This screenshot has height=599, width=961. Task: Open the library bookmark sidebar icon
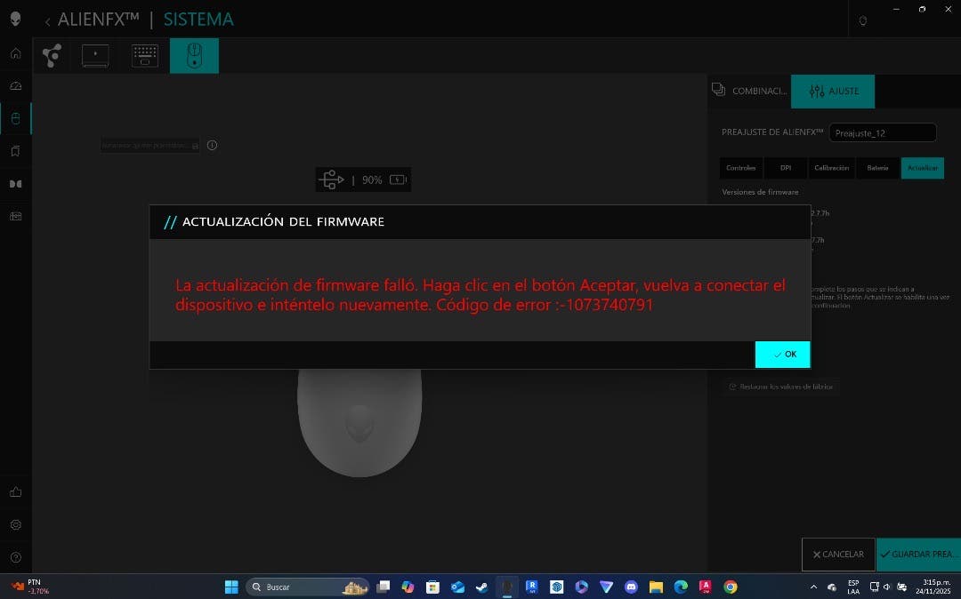tap(15, 151)
